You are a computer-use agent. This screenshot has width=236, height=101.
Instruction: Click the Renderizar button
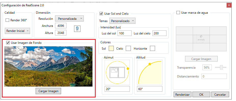183,95
